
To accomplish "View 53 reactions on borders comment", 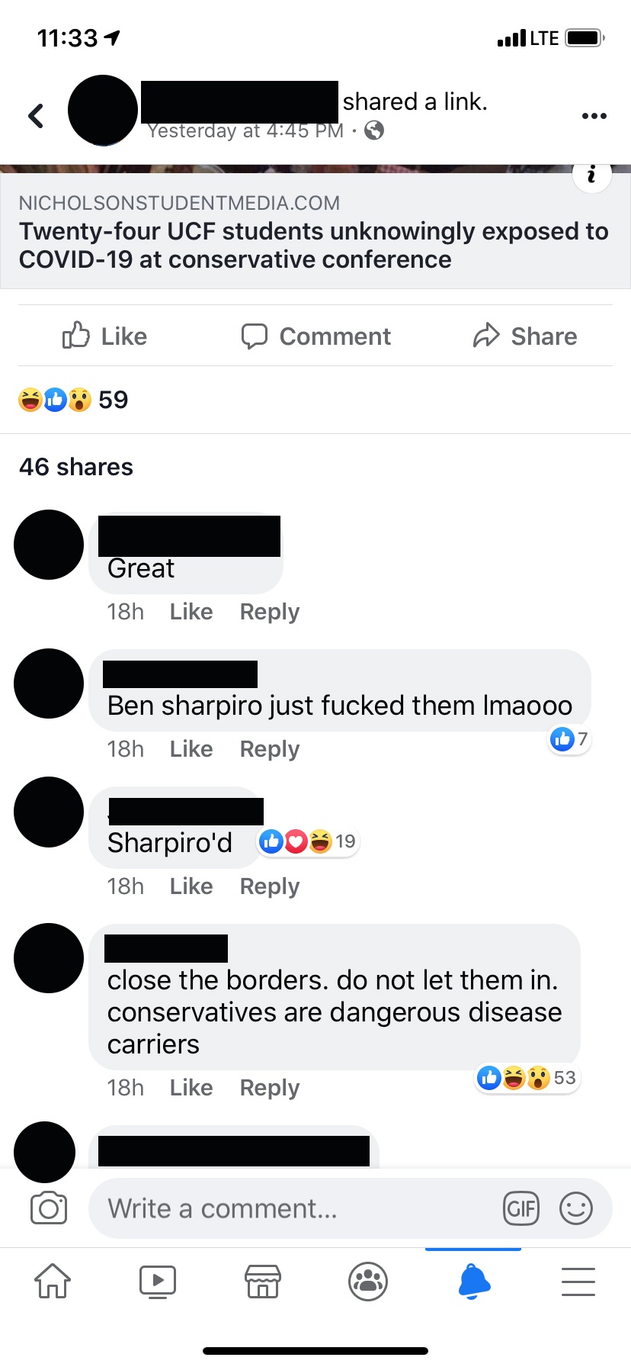I will (527, 1077).
